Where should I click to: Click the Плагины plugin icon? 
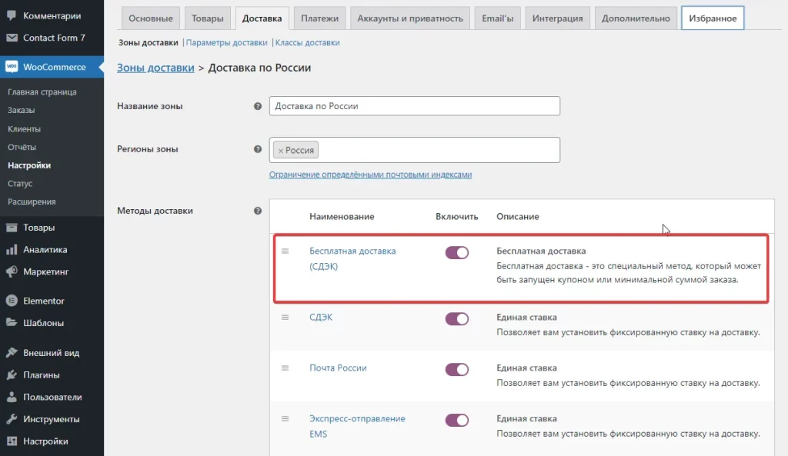(x=11, y=374)
